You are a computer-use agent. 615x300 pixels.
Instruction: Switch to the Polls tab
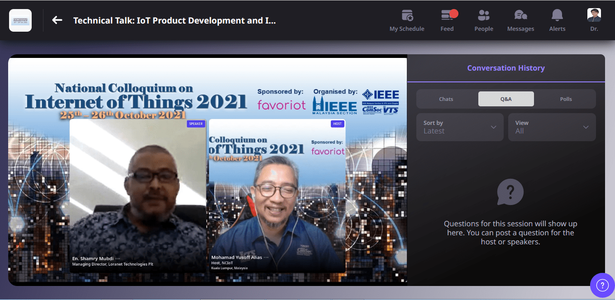[x=566, y=99]
